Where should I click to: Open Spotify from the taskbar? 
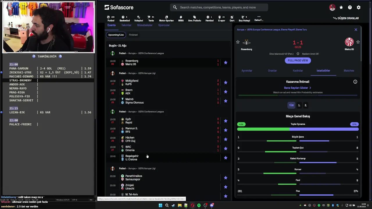(199, 206)
